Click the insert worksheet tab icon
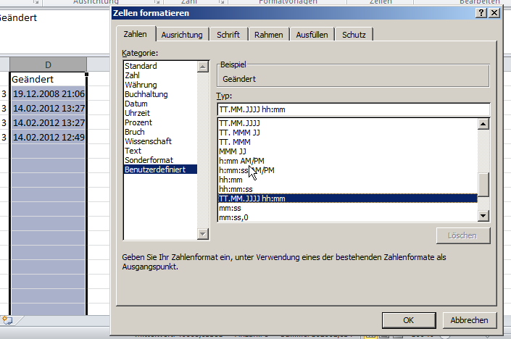This screenshot has width=511, height=339. (x=7, y=320)
